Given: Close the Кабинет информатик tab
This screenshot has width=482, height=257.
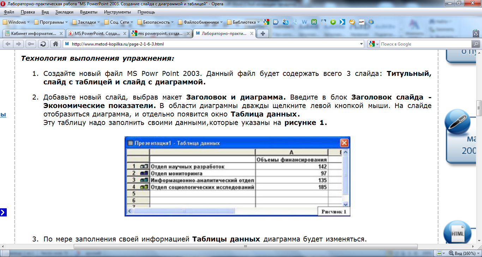Looking at the screenshot, I should click(61, 34).
